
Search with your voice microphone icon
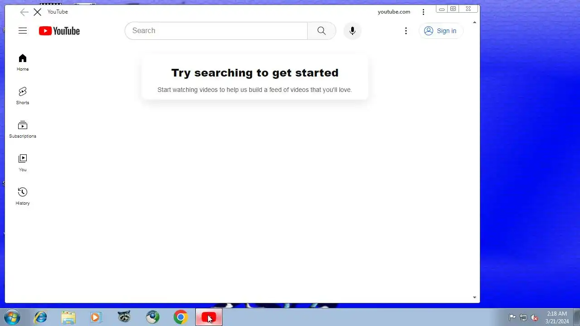[353, 31]
